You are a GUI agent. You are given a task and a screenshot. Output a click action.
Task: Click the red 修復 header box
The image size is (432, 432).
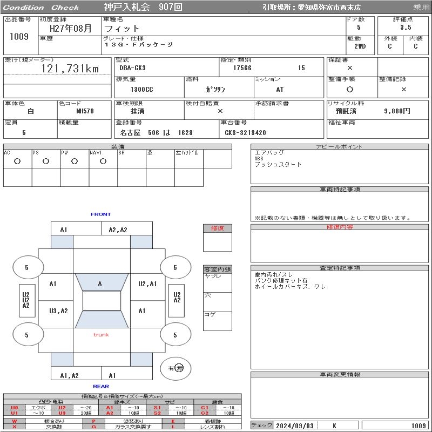coord(217,228)
